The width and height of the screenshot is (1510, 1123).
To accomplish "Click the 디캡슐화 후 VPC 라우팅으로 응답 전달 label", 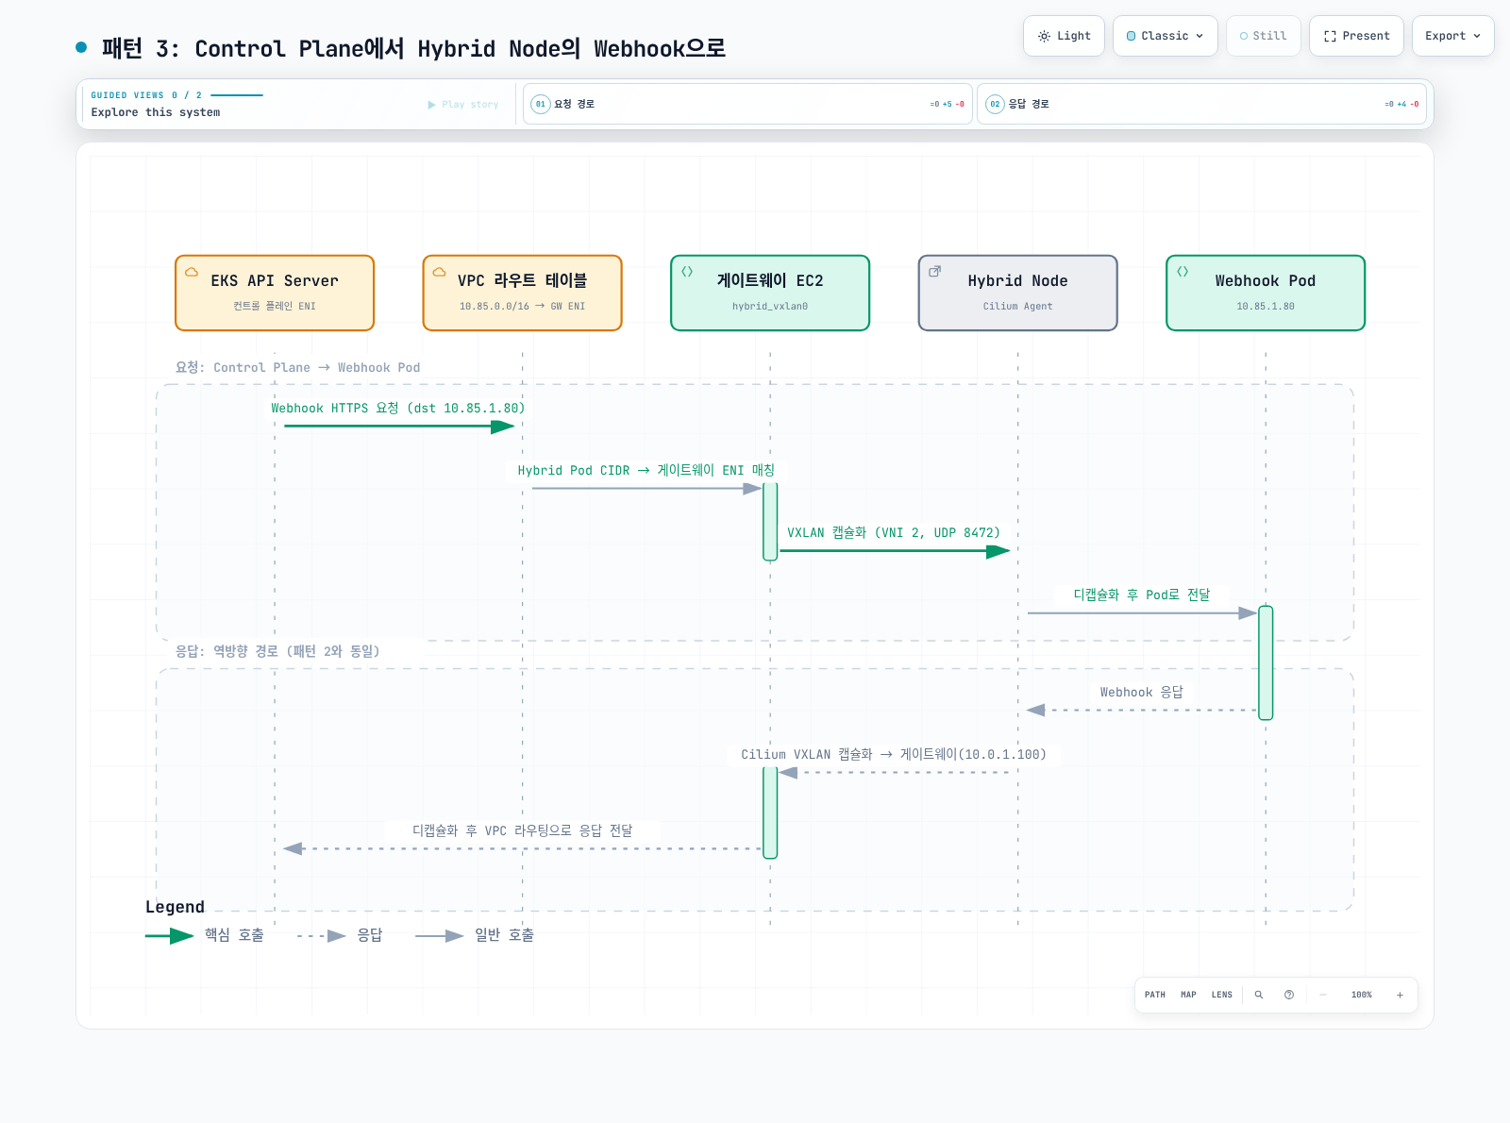I will tap(522, 831).
